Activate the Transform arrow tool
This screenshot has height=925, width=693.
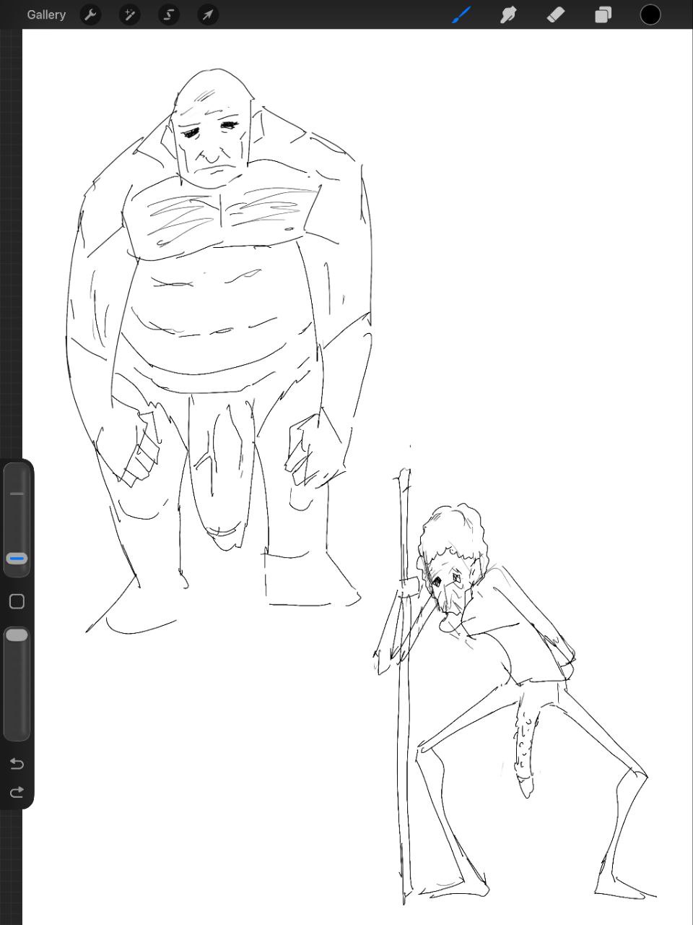(208, 14)
